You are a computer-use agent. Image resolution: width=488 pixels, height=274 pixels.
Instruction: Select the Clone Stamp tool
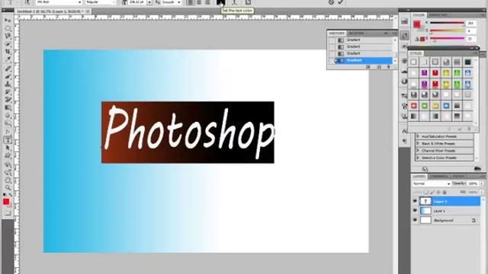(8, 84)
